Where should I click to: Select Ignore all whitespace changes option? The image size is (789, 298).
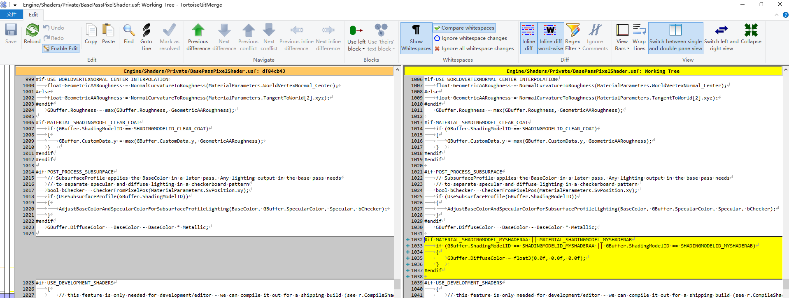pos(474,49)
